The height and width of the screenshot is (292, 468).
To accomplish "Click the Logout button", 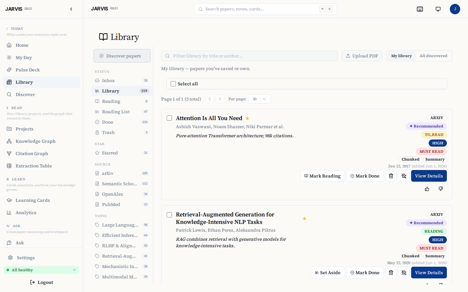I will coord(41,282).
